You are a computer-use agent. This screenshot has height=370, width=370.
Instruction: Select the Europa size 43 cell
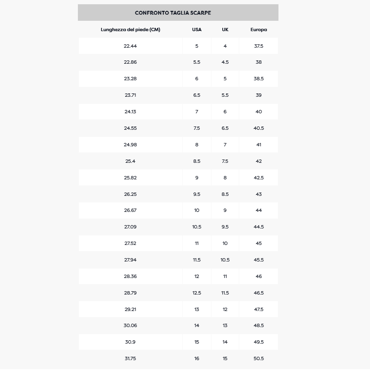[259, 194]
